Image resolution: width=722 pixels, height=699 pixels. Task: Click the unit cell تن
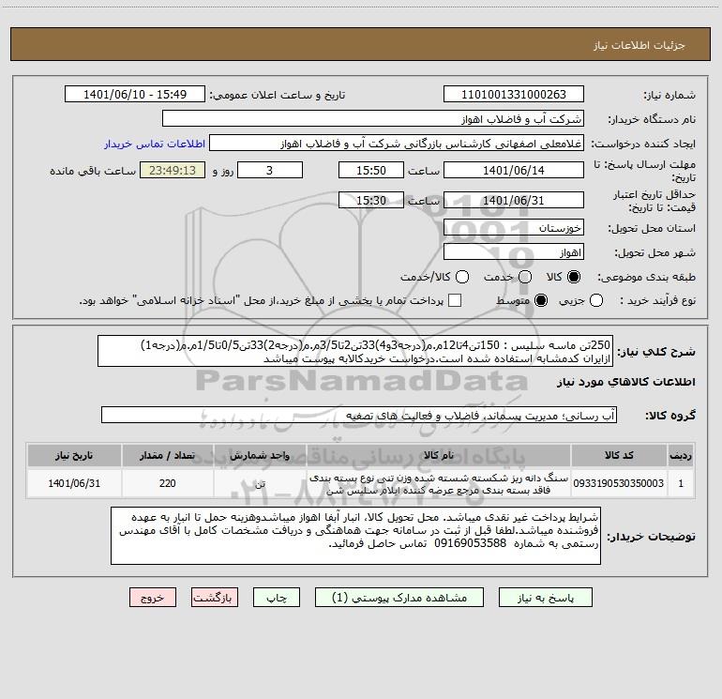(260, 483)
